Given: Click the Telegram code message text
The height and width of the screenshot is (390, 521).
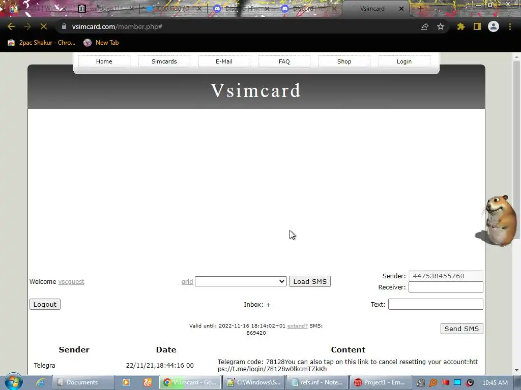Looking at the screenshot, I should tap(348, 365).
